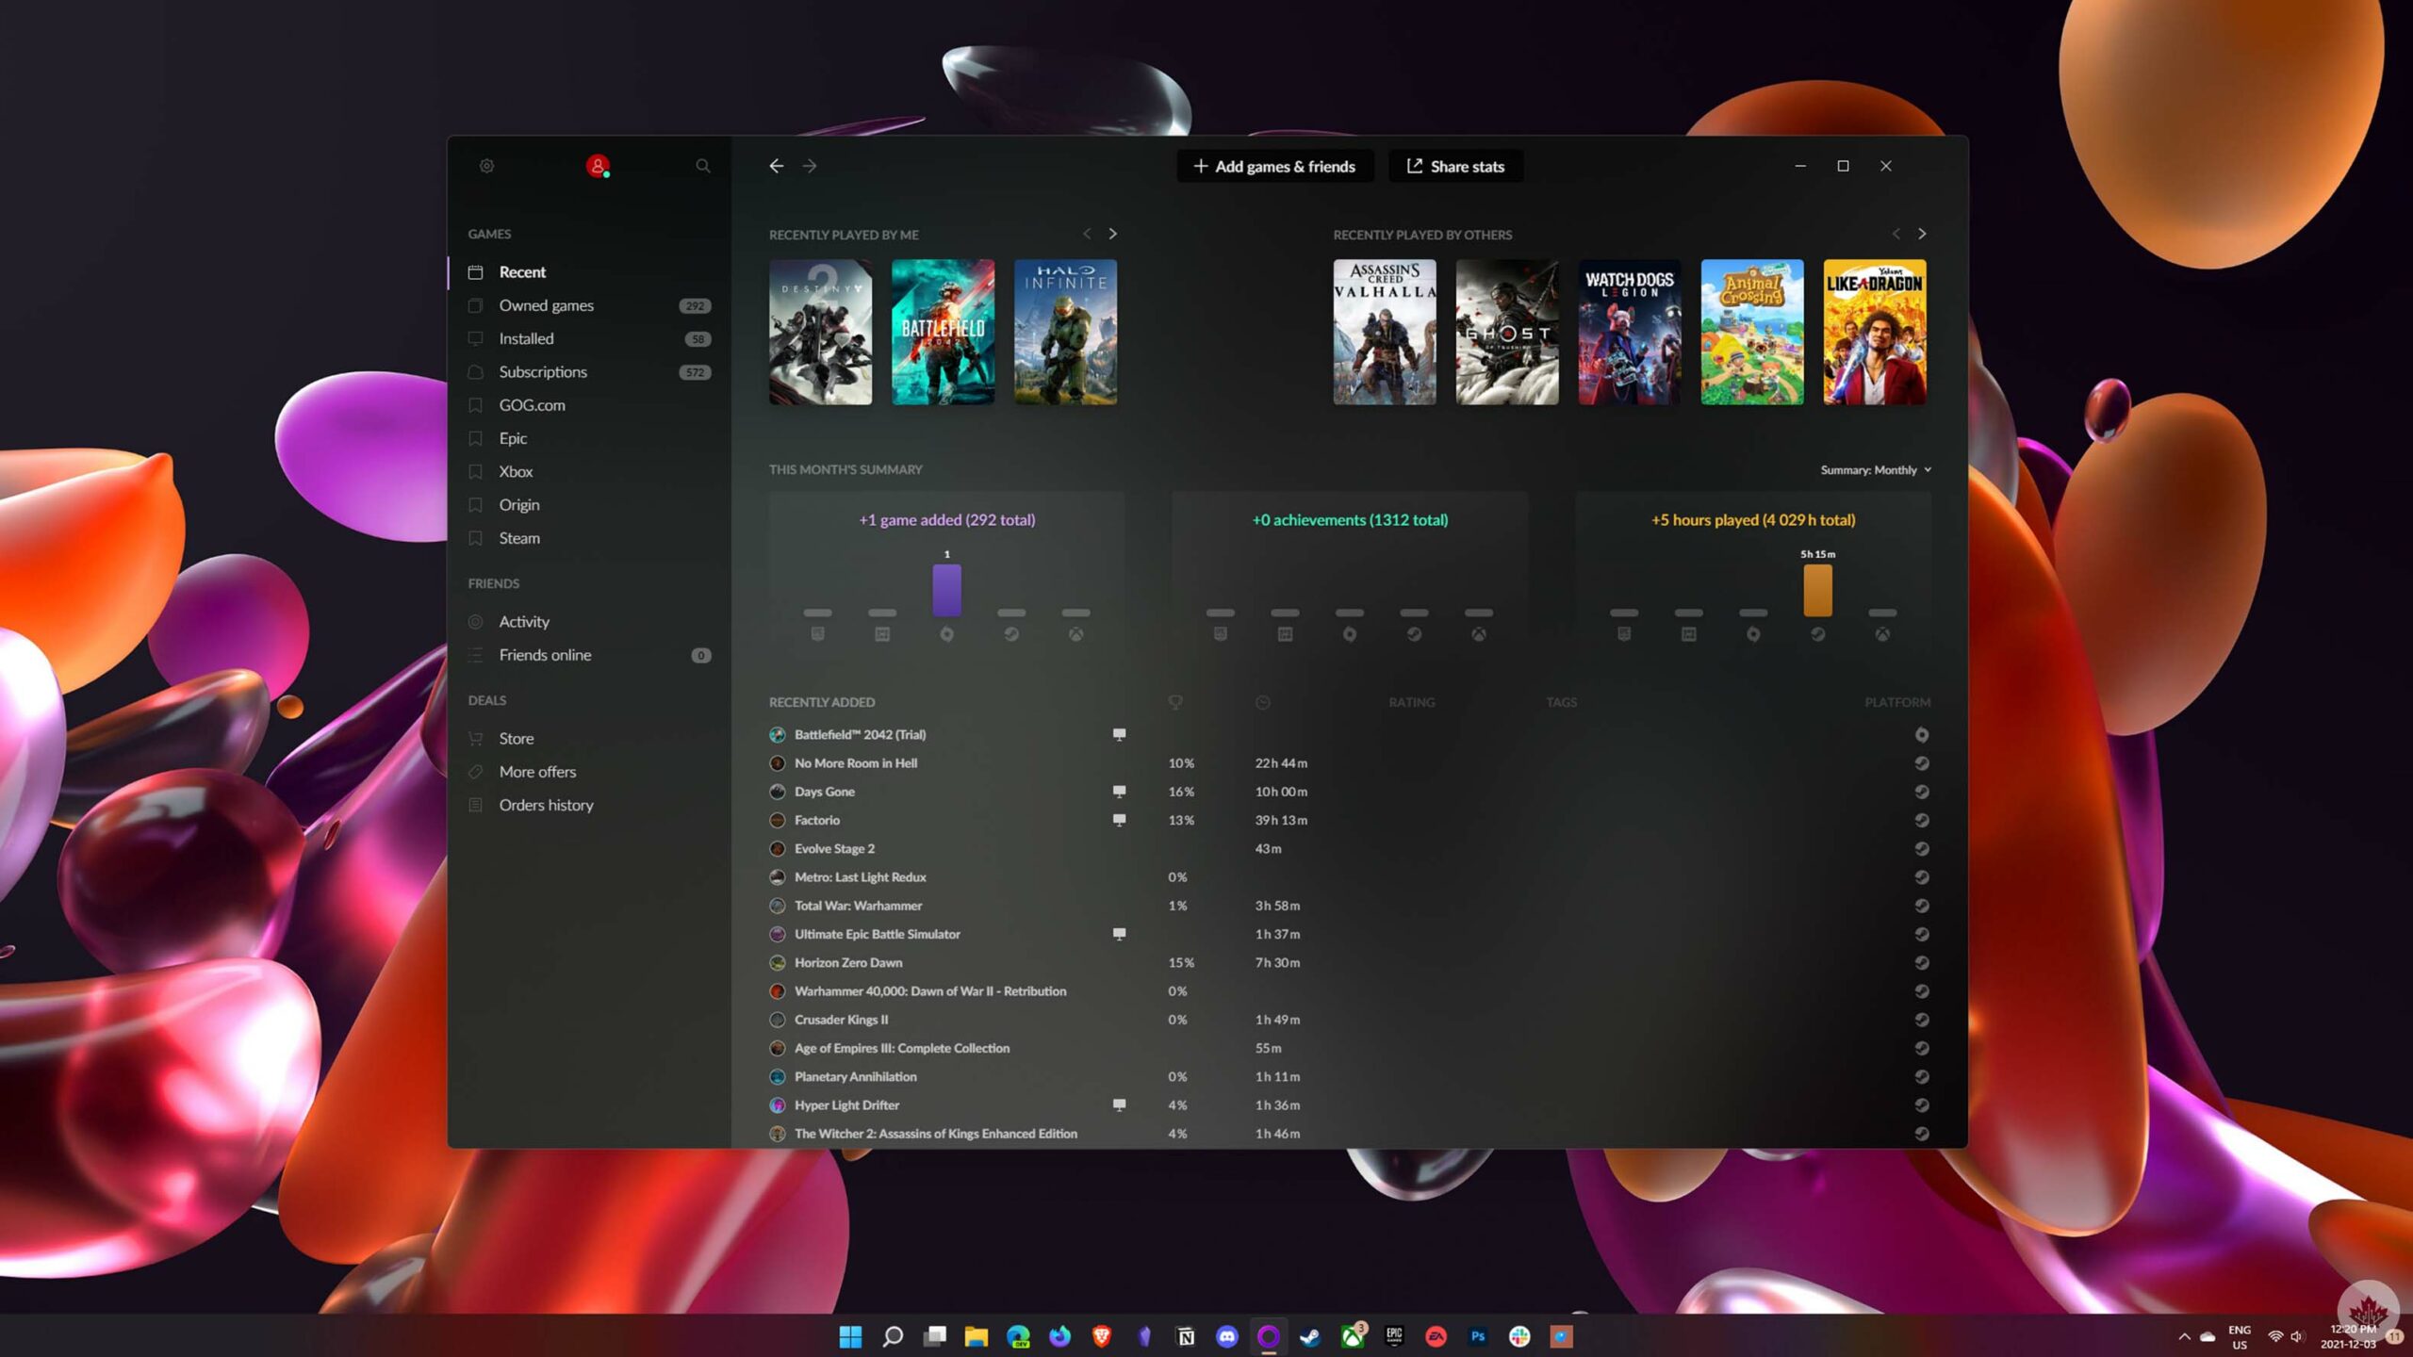
Task: Show next recently played by me games
Action: tap(1112, 234)
